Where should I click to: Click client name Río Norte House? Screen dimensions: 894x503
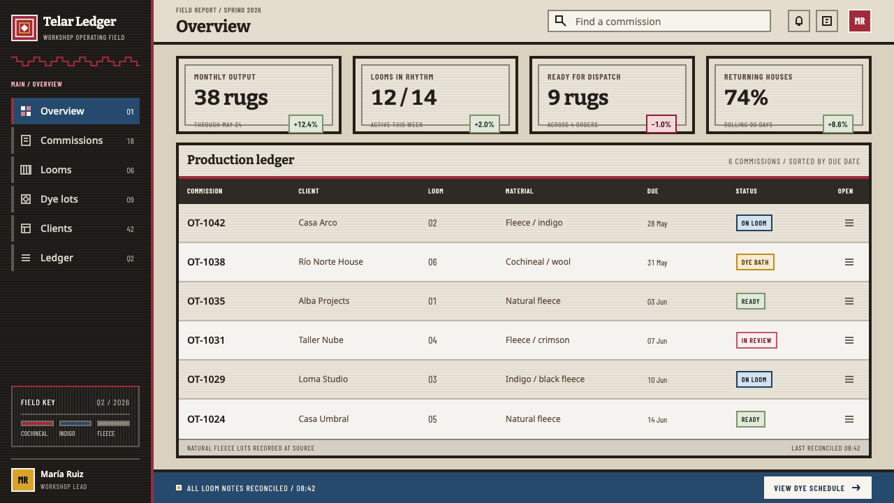click(331, 262)
